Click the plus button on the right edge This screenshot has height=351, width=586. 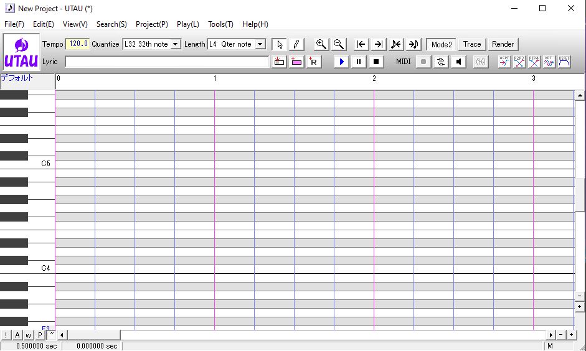coord(580,307)
